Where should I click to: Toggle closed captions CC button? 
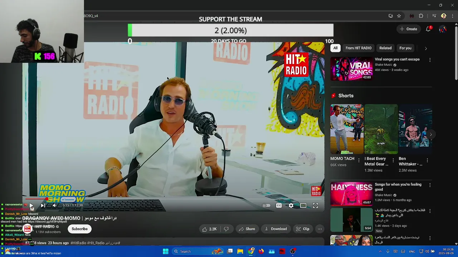(x=279, y=206)
